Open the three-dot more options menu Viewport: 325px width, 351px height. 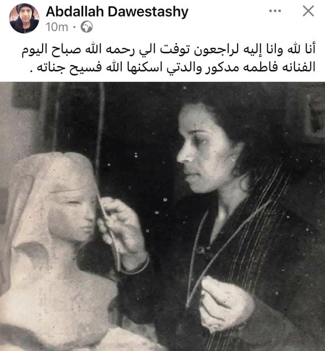point(275,11)
